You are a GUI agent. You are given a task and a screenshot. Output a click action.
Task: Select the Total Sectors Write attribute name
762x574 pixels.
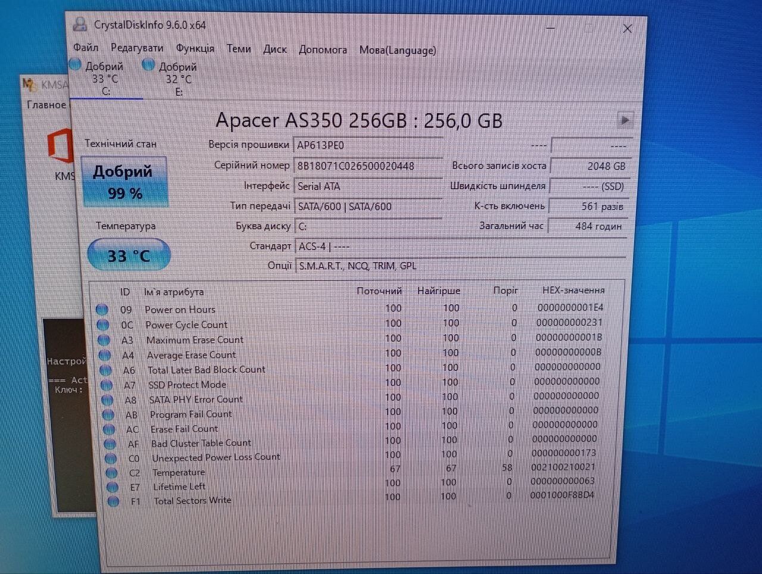192,501
